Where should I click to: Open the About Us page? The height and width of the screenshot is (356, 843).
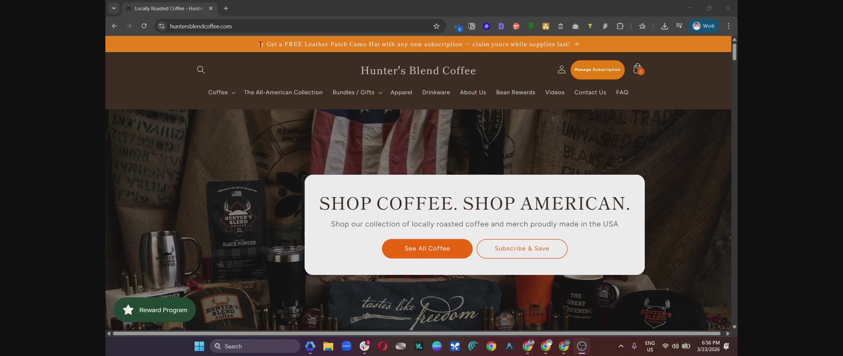pyautogui.click(x=473, y=92)
